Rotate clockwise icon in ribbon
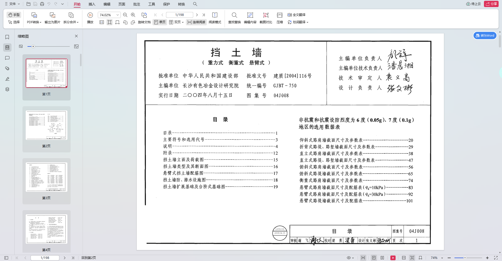 pos(133,22)
